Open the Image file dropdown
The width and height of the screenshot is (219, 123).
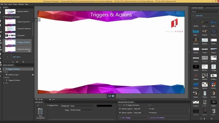click(82, 110)
